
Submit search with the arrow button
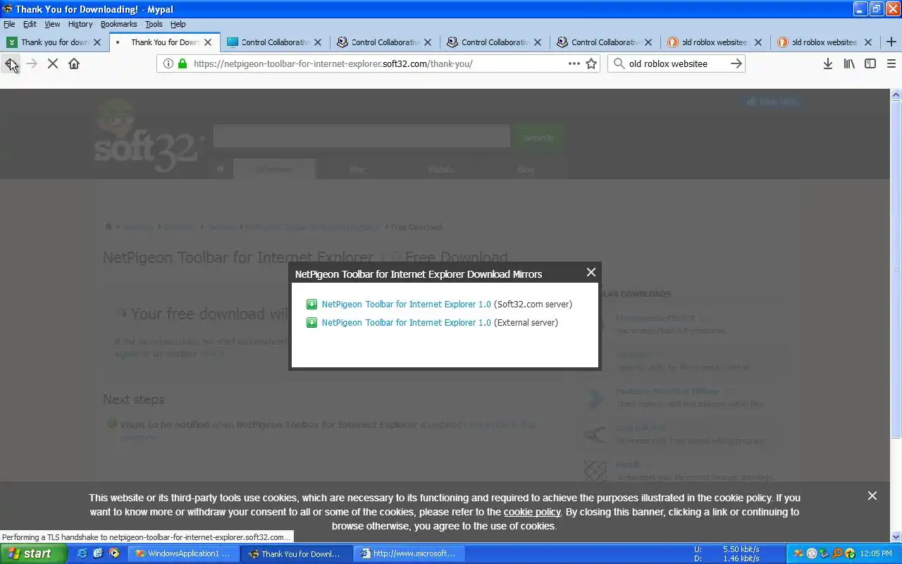pos(736,63)
